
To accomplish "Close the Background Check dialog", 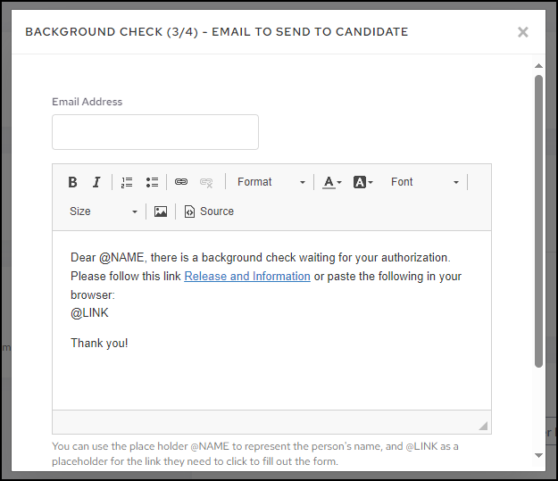I will pyautogui.click(x=523, y=32).
